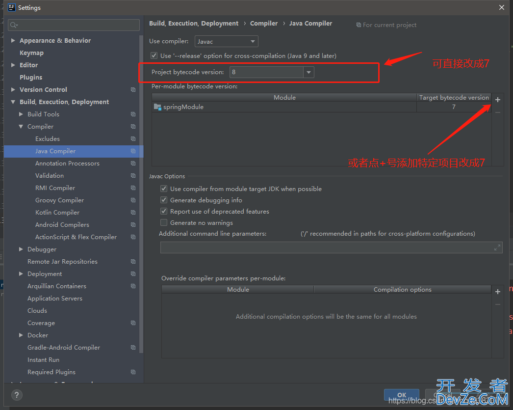Image resolution: width=513 pixels, height=410 pixels.
Task: Click project-level icon beside Gradle-Android Compiler
Action: [x=133, y=348]
